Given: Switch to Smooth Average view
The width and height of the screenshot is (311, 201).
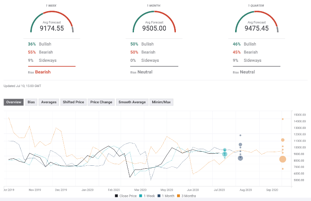Looking at the screenshot, I should [x=132, y=102].
